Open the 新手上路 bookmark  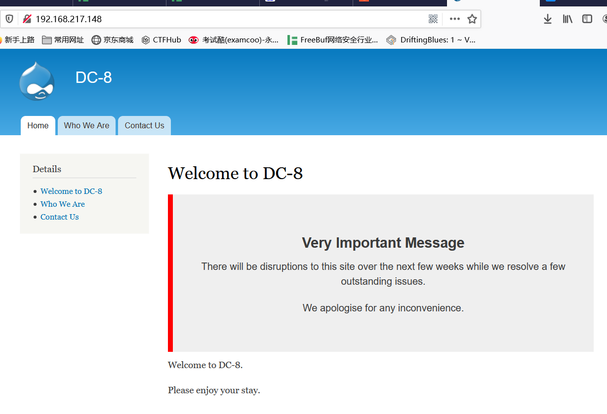(x=17, y=40)
